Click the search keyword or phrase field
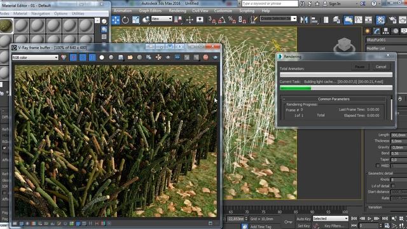This screenshot has height=229, width=407. pyautogui.click(x=270, y=3)
